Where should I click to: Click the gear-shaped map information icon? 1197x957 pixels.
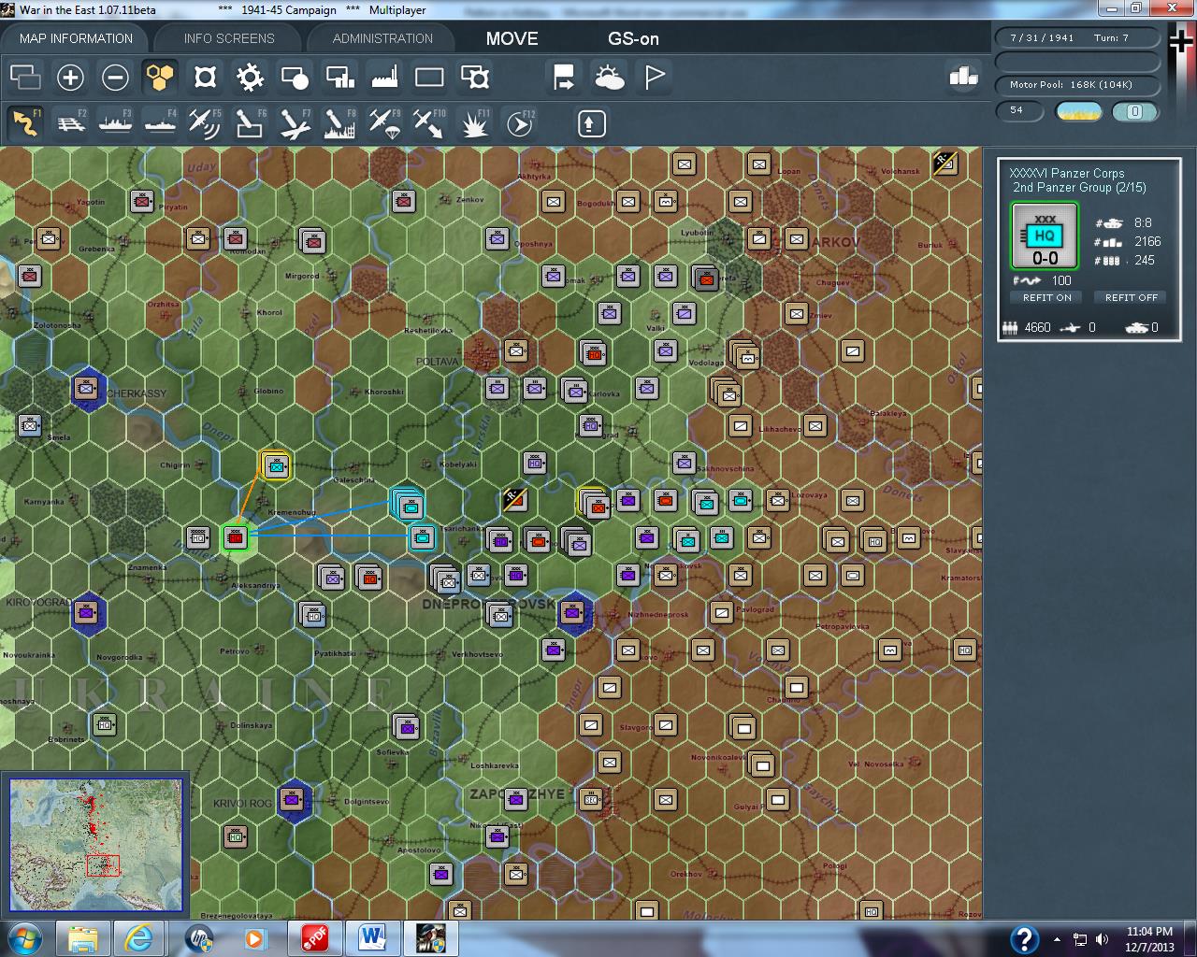[250, 78]
